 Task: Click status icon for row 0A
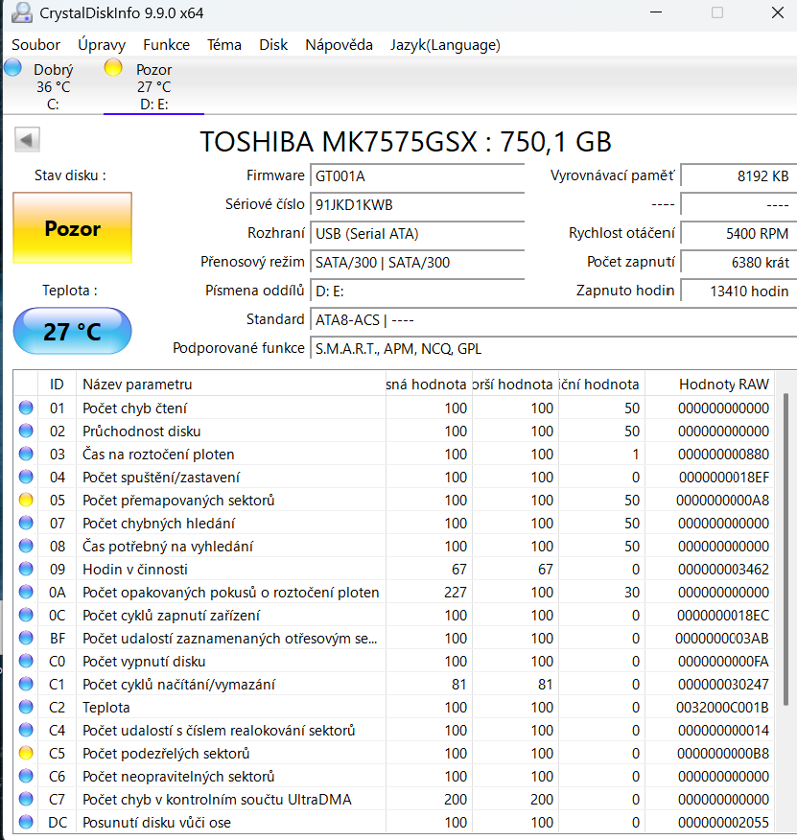tap(26, 592)
